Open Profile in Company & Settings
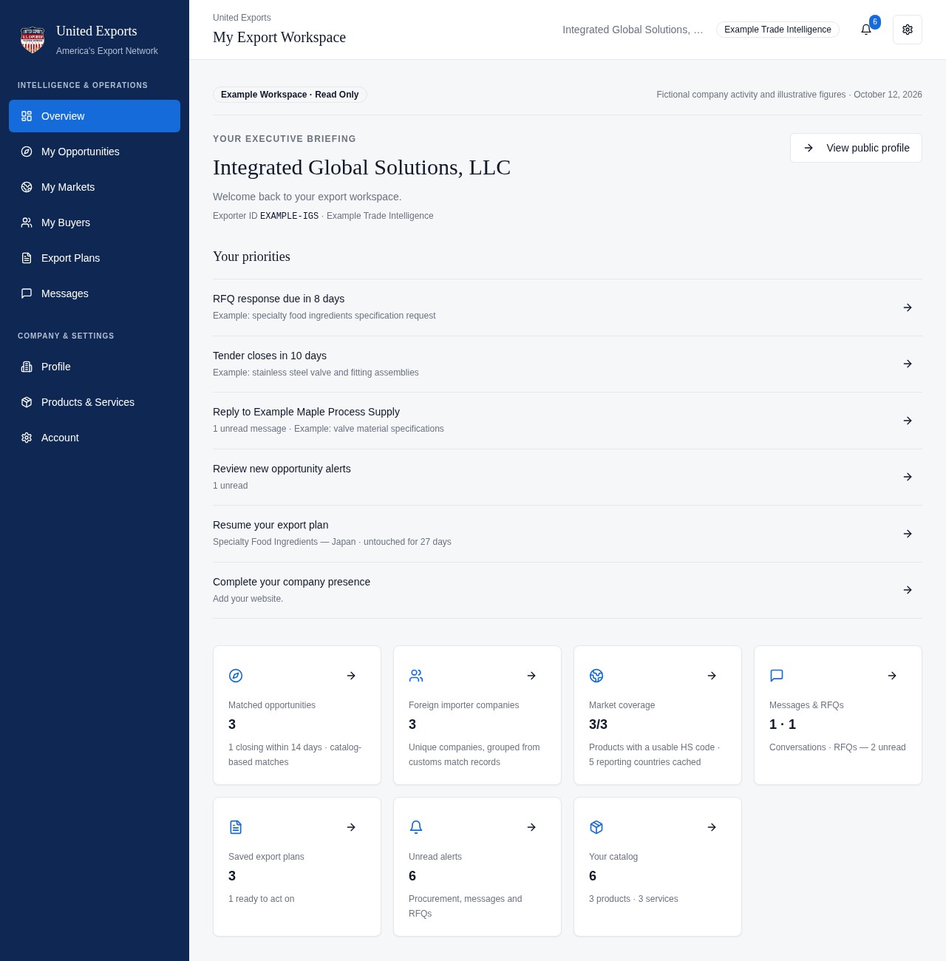 (x=95, y=367)
